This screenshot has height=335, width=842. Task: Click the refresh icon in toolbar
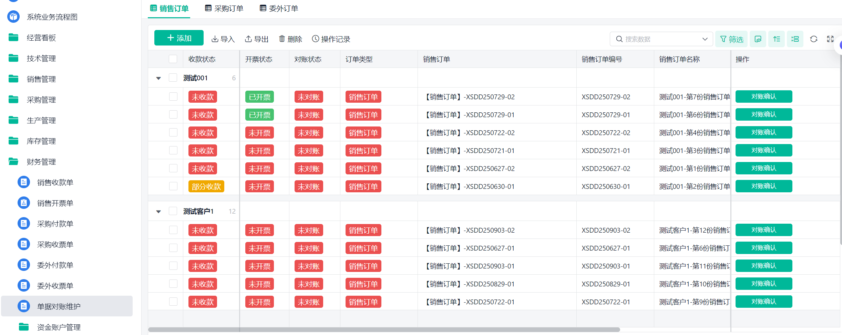[x=814, y=39]
